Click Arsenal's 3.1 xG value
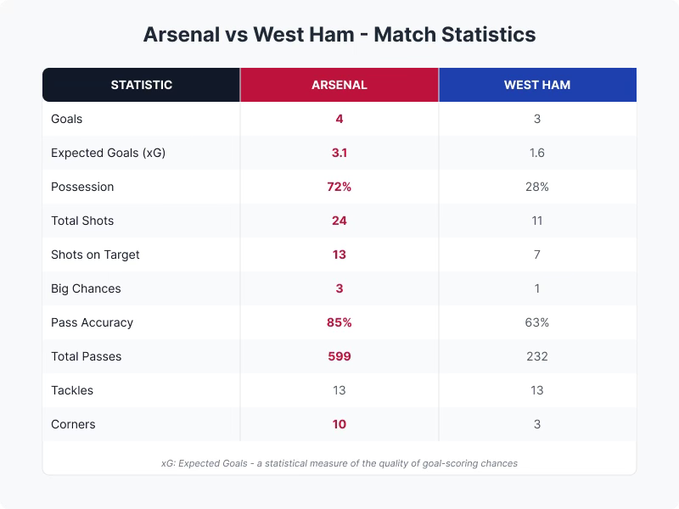This screenshot has width=679, height=509. pyautogui.click(x=339, y=153)
